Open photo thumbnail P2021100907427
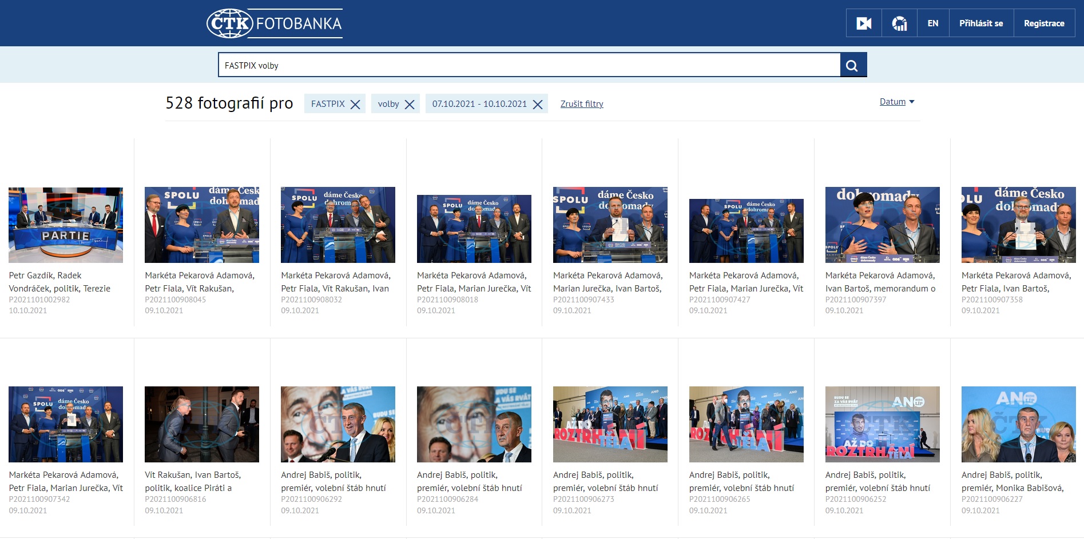Screen dimensions: 1084x539 coord(747,231)
